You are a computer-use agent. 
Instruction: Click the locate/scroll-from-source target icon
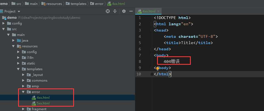point(108,11)
